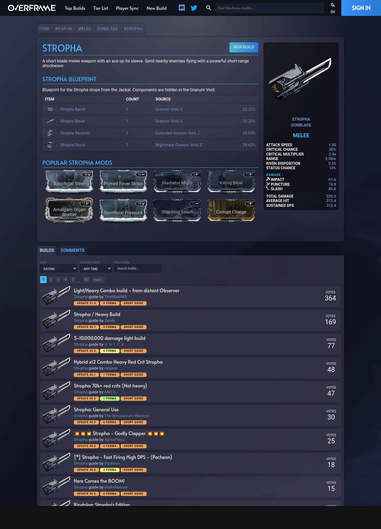Open the Nightmare Granum Void, C source
The image size is (381, 529).
179,145
